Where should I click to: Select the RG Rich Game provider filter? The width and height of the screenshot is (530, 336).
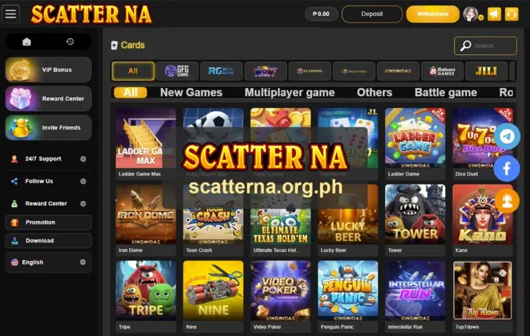coord(222,71)
